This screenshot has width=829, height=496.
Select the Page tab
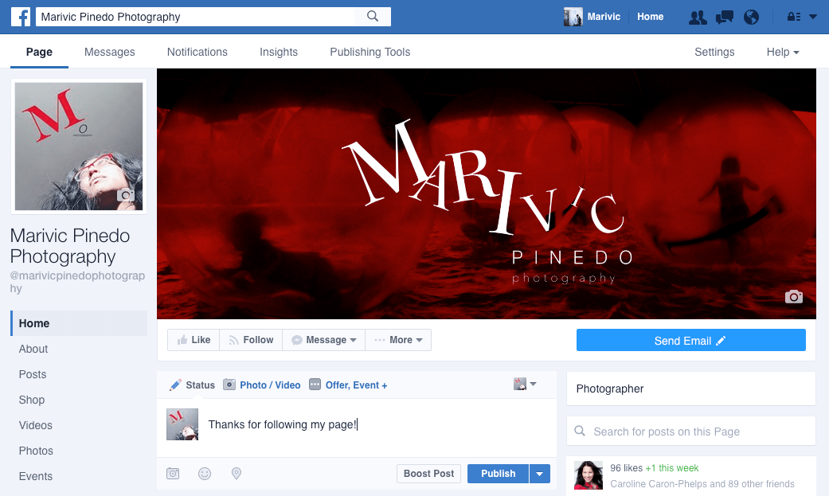(x=39, y=52)
